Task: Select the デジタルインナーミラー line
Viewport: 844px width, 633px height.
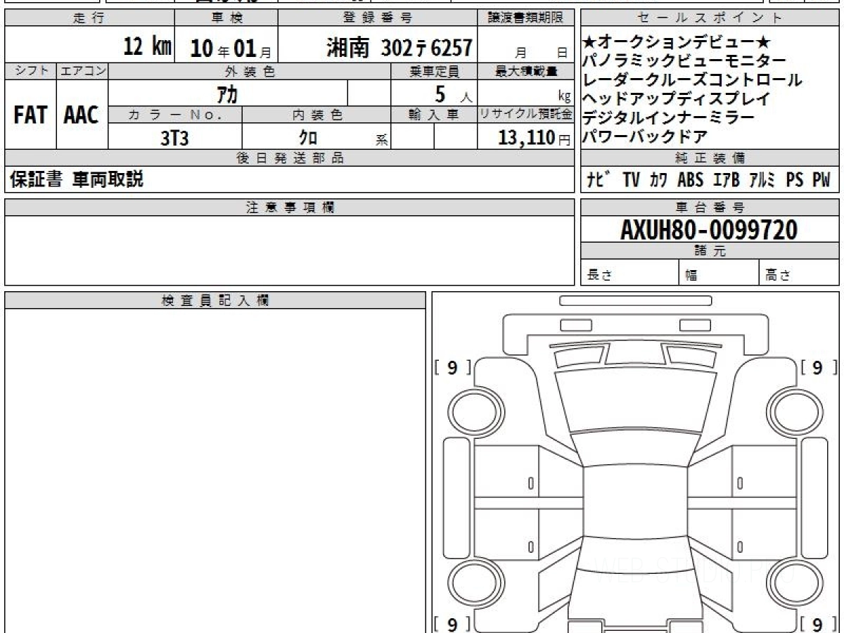Action: coord(670,117)
